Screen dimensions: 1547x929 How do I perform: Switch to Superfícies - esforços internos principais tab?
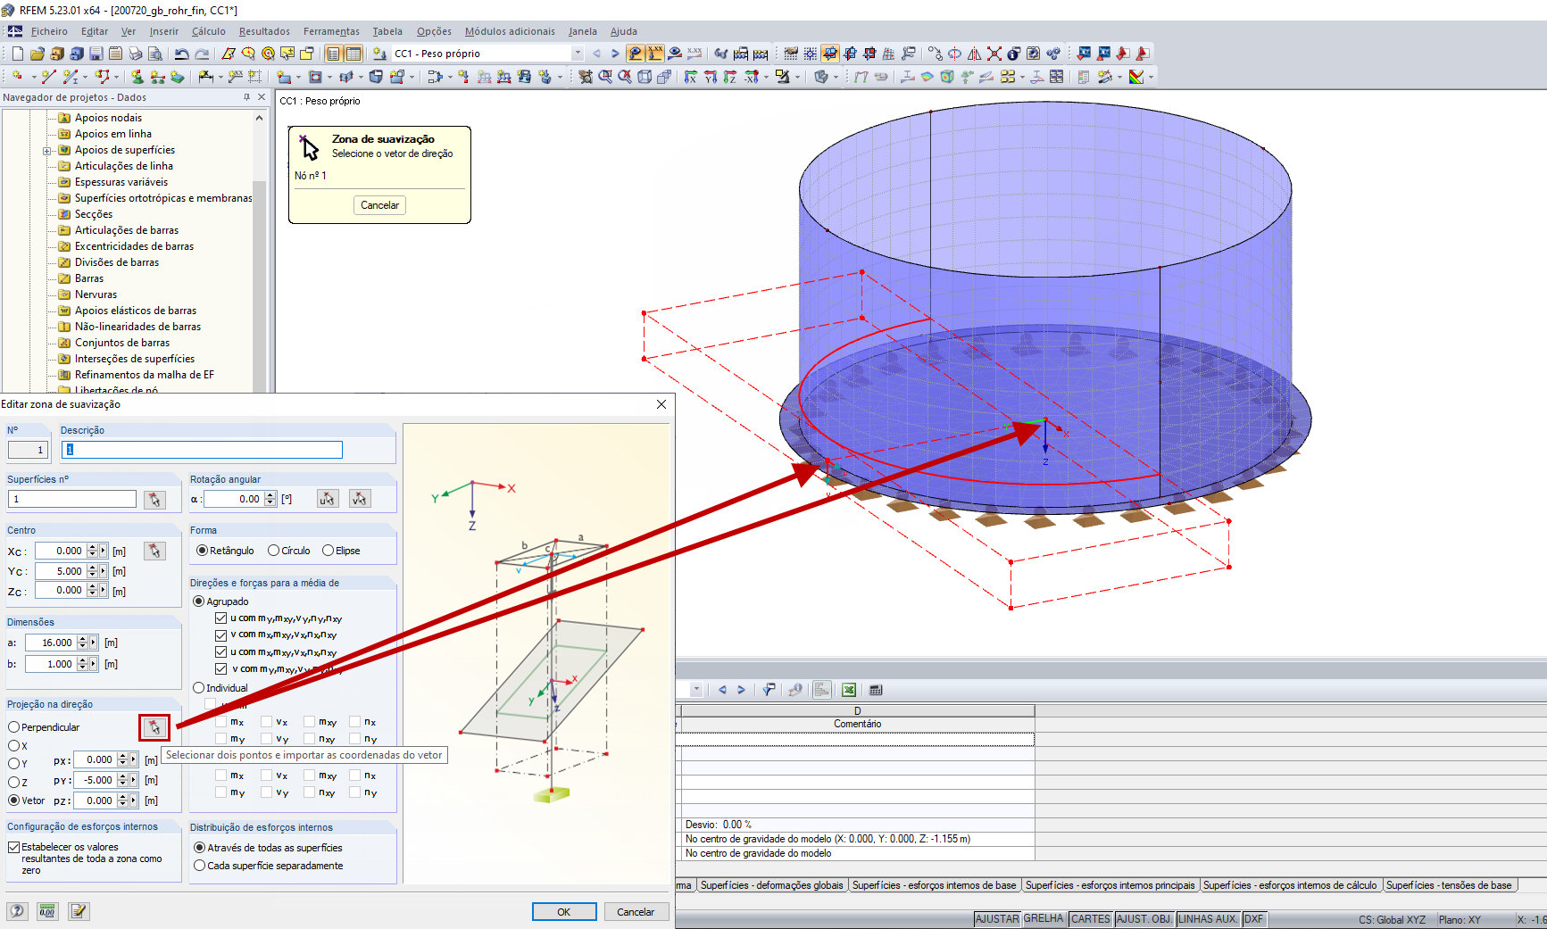(x=1110, y=885)
